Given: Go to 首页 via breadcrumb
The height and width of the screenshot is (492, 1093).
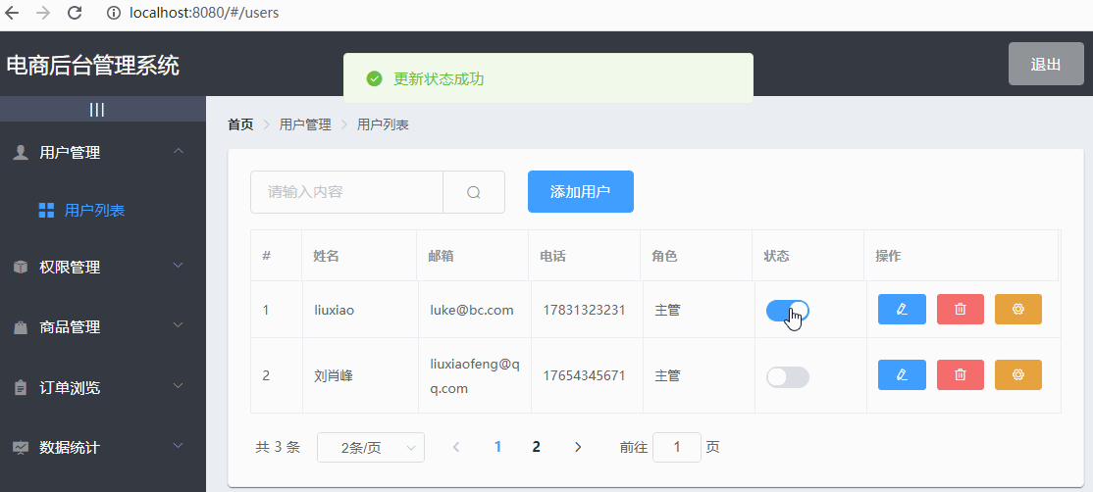Looking at the screenshot, I should coord(240,125).
